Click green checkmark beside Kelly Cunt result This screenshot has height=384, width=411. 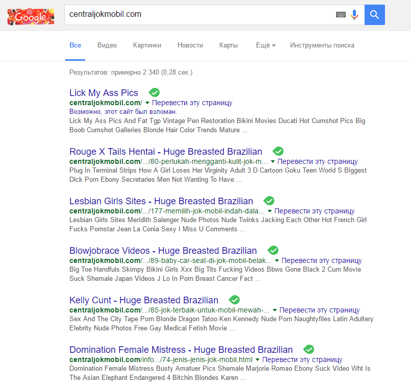pyautogui.click(x=235, y=300)
